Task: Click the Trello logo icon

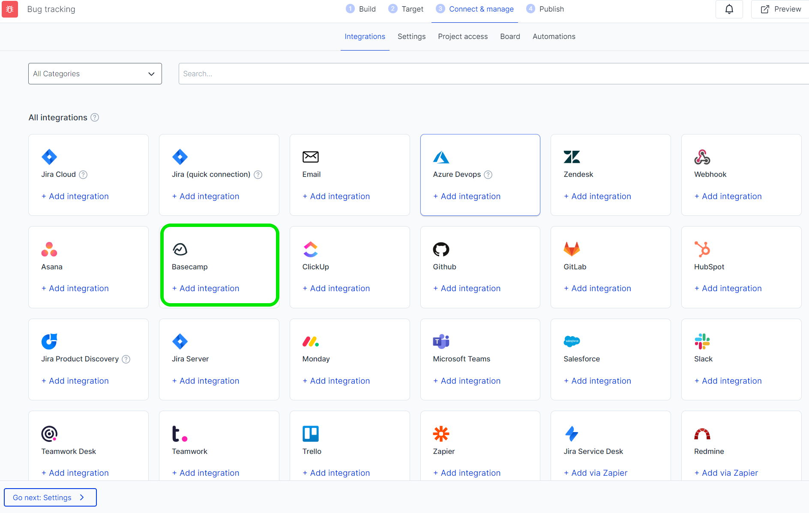Action: (x=311, y=434)
